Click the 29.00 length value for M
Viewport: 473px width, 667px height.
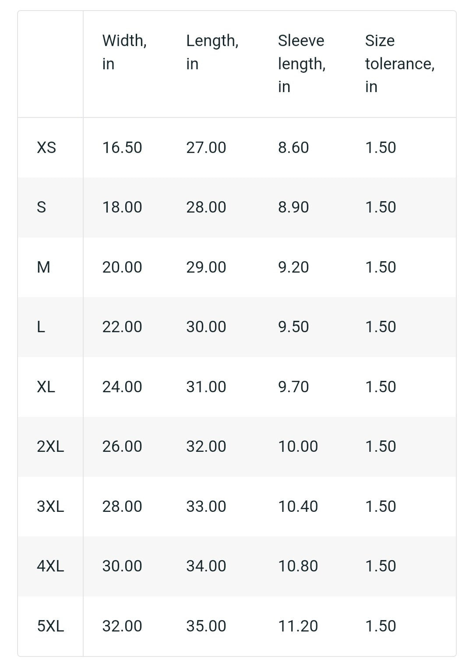click(x=206, y=267)
